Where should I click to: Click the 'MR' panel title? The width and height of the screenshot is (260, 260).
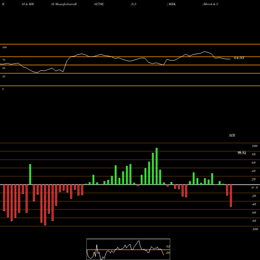tap(232, 135)
